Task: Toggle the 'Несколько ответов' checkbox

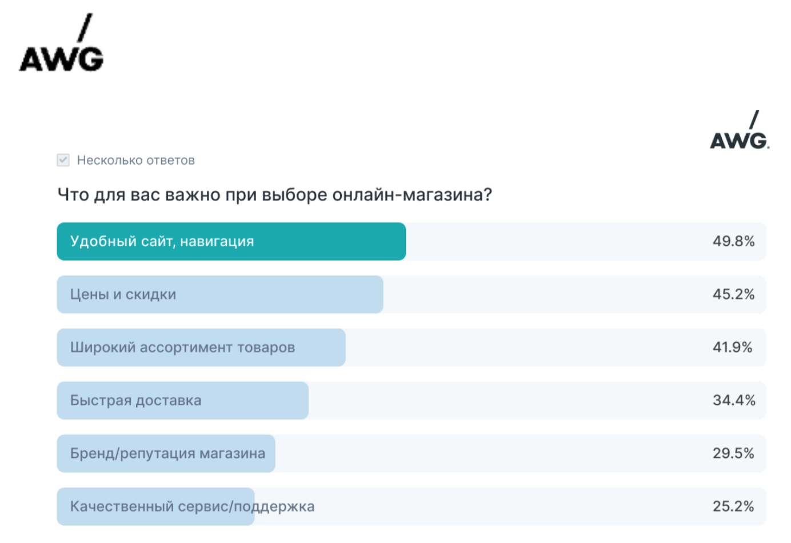Action: pyautogui.click(x=63, y=160)
